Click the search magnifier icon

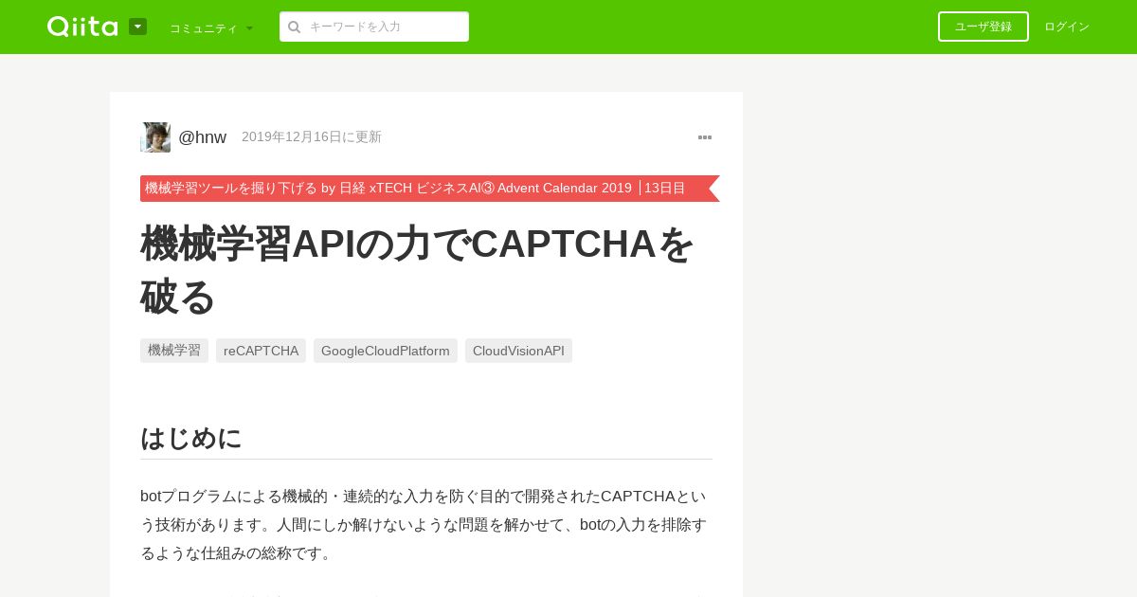295,27
